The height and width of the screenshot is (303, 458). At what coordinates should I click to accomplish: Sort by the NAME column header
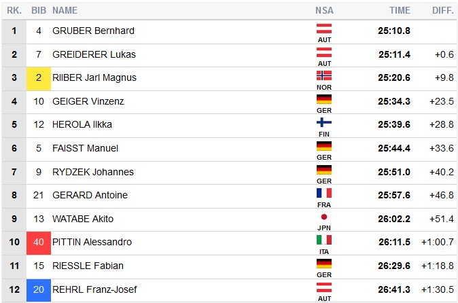[65, 10]
